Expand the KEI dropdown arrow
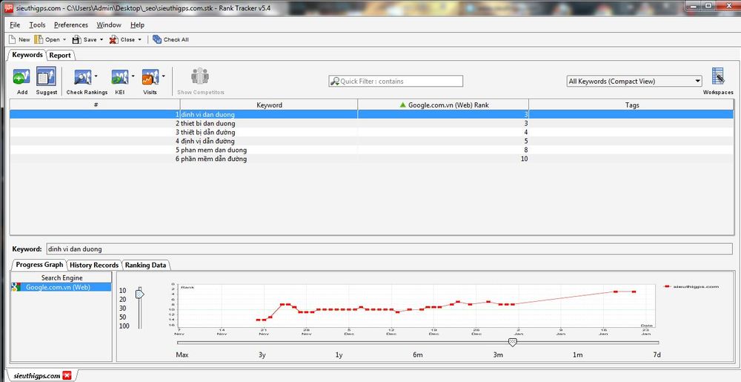 [x=133, y=76]
